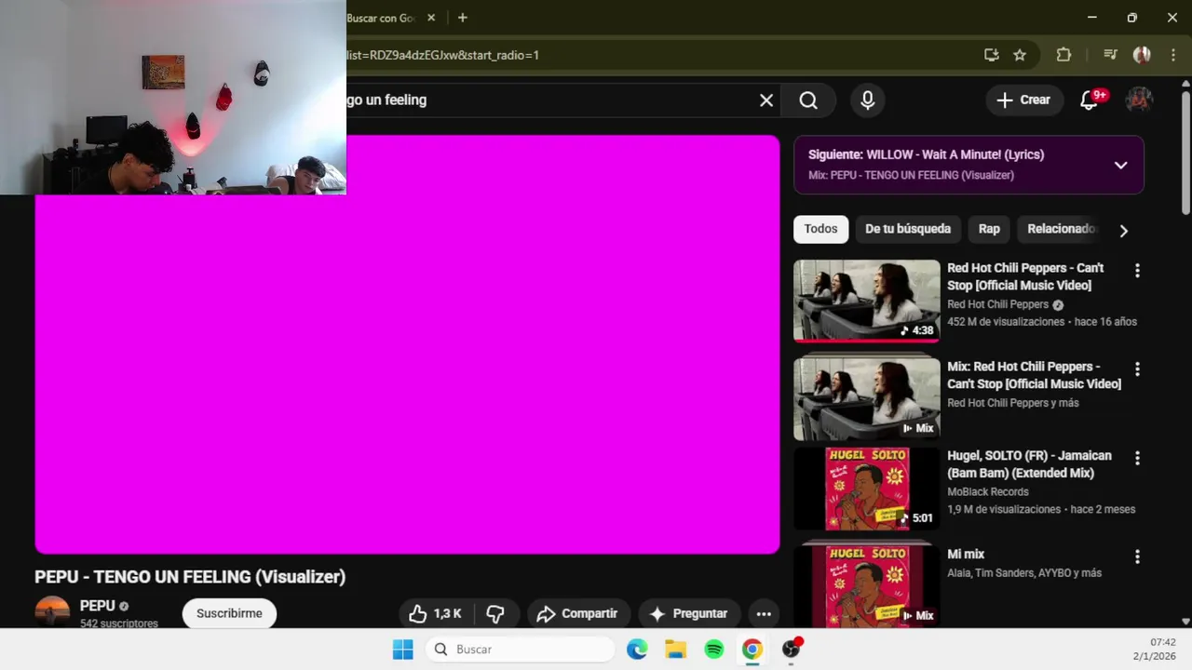This screenshot has height=670, width=1192.
Task: Select the Todos filter chip
Action: coord(820,229)
